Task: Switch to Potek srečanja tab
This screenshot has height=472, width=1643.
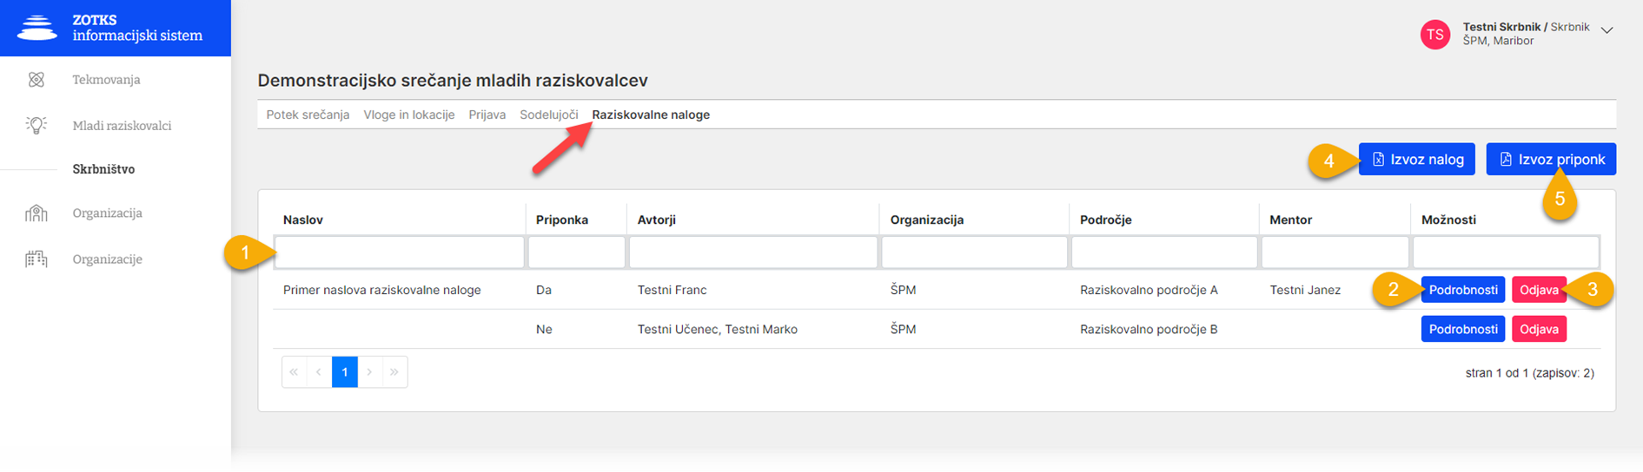Action: pyautogui.click(x=308, y=115)
